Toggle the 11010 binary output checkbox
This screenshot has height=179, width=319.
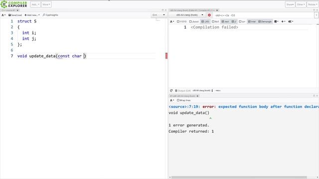tap(181, 21)
